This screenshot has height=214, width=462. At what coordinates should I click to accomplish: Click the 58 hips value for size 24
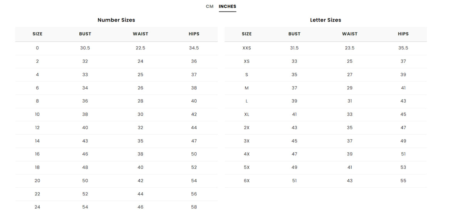(x=194, y=207)
